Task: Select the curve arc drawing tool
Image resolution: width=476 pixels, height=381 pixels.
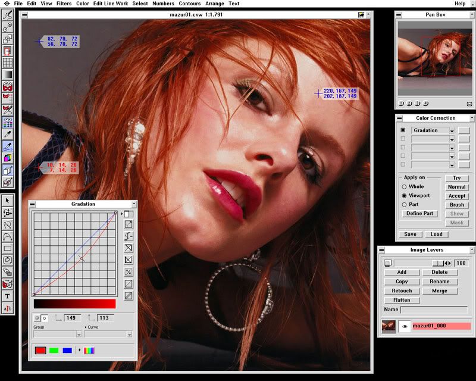Action: click(8, 236)
